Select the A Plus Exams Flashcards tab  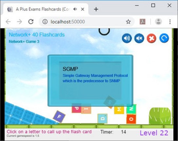46,9
